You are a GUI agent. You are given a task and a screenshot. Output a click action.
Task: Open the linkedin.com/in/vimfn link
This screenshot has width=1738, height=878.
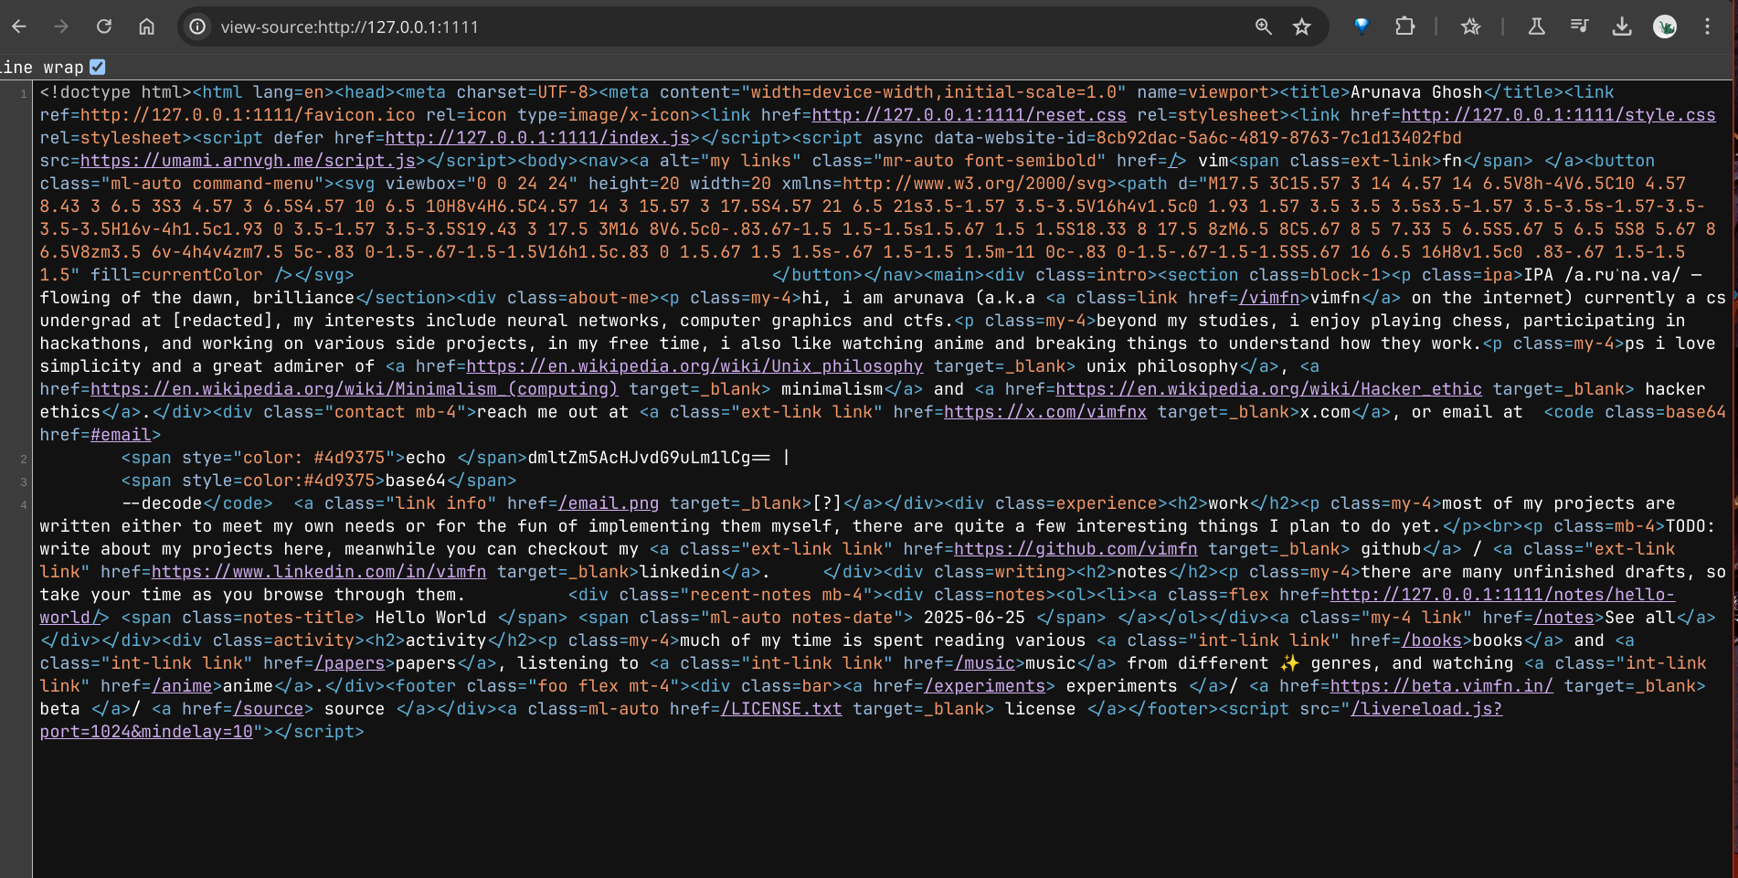click(319, 572)
